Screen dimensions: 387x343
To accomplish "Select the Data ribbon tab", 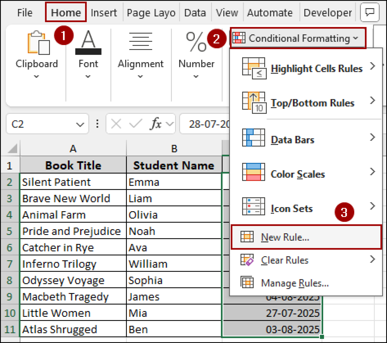I will (x=195, y=12).
